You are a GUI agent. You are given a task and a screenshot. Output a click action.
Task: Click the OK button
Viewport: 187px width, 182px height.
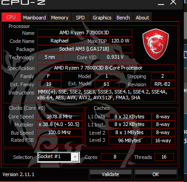[x=156, y=174]
